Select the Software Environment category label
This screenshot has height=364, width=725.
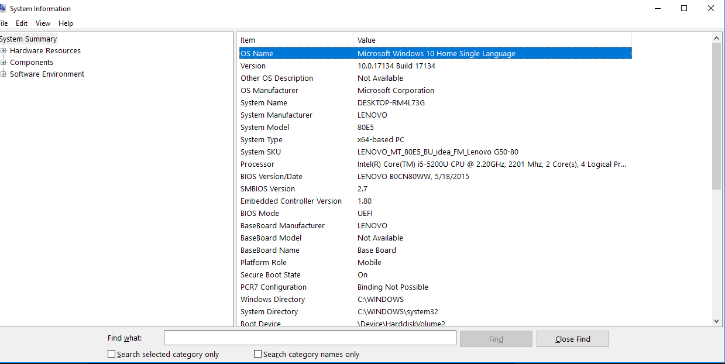tap(47, 74)
